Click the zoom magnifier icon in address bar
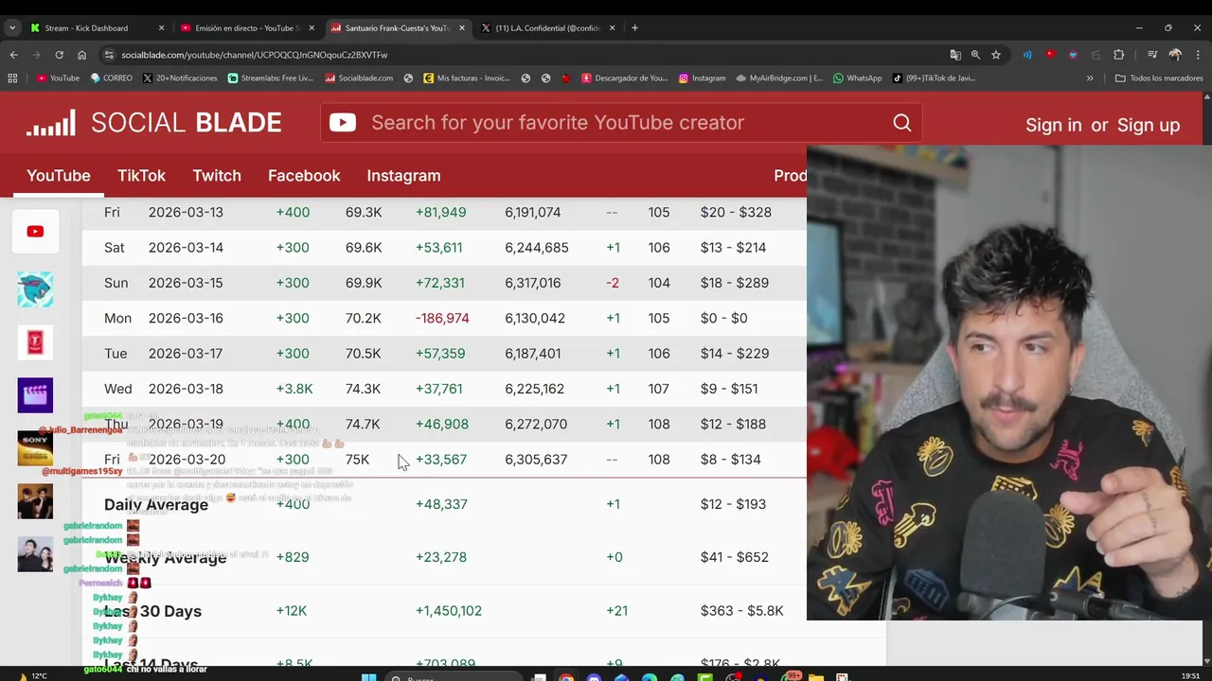Image resolution: width=1212 pixels, height=681 pixels. [975, 55]
